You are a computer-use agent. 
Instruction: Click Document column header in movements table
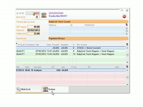38,67
